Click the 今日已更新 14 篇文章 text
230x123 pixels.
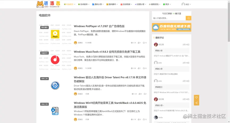[172, 13]
